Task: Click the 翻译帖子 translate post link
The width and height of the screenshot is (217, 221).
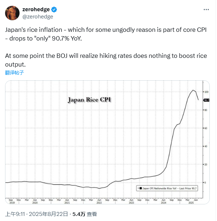Action: tap(14, 73)
